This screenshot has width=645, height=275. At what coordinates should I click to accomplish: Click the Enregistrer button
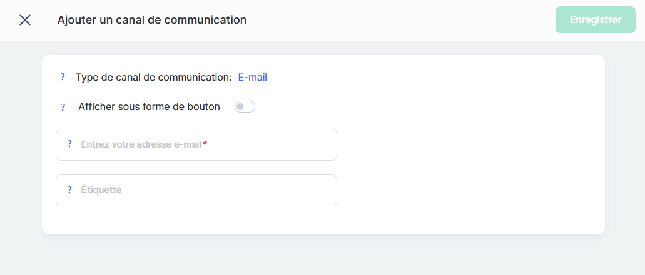tap(595, 20)
